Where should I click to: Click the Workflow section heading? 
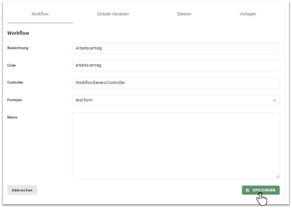[18, 33]
